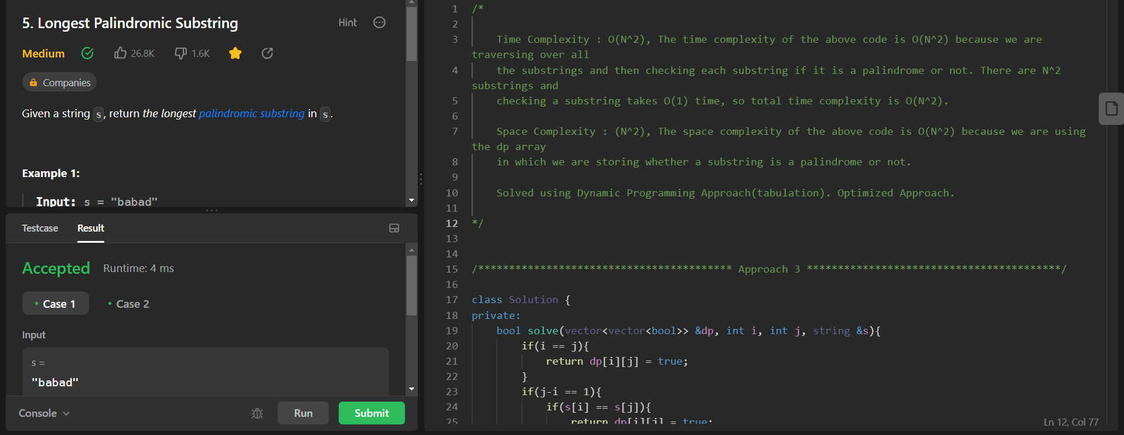Click line number 12 in gutter
1124x435 pixels.
[x=451, y=223]
